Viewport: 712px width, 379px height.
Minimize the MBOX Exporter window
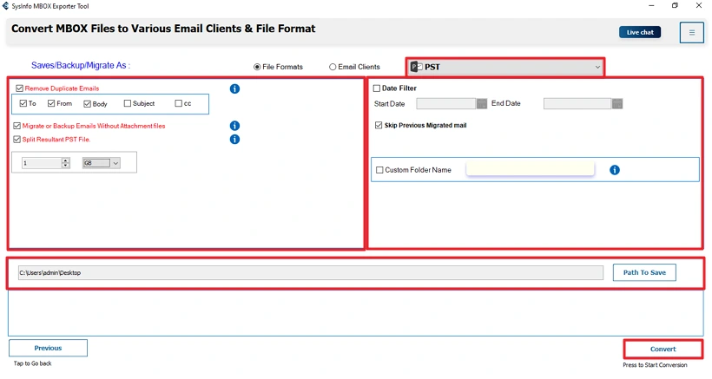click(x=651, y=5)
